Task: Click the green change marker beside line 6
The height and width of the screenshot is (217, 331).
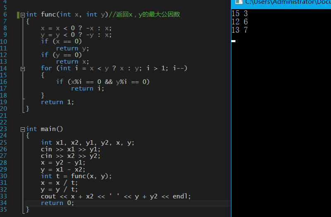Action: [18, 15]
